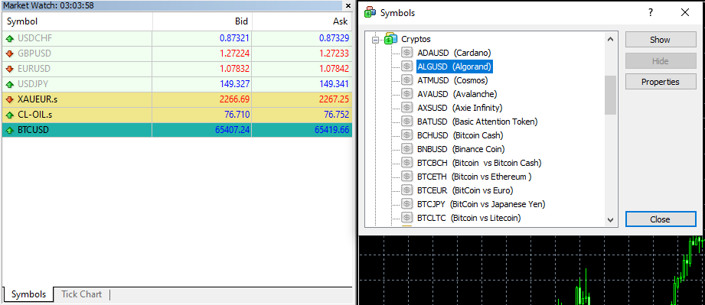This screenshot has width=705, height=305.
Task: Open the Symbols tab in Market Watch
Action: click(x=28, y=294)
